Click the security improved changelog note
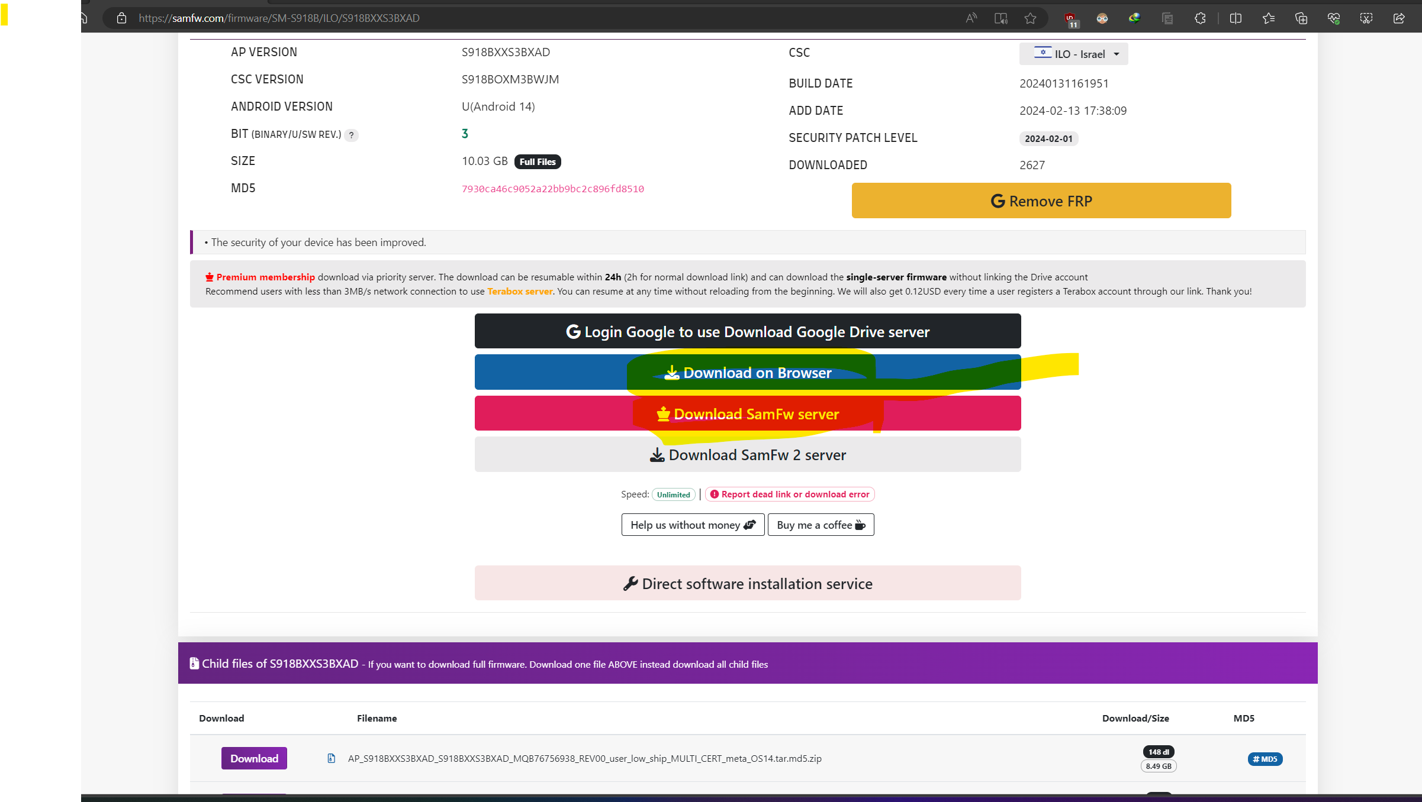 tap(318, 242)
